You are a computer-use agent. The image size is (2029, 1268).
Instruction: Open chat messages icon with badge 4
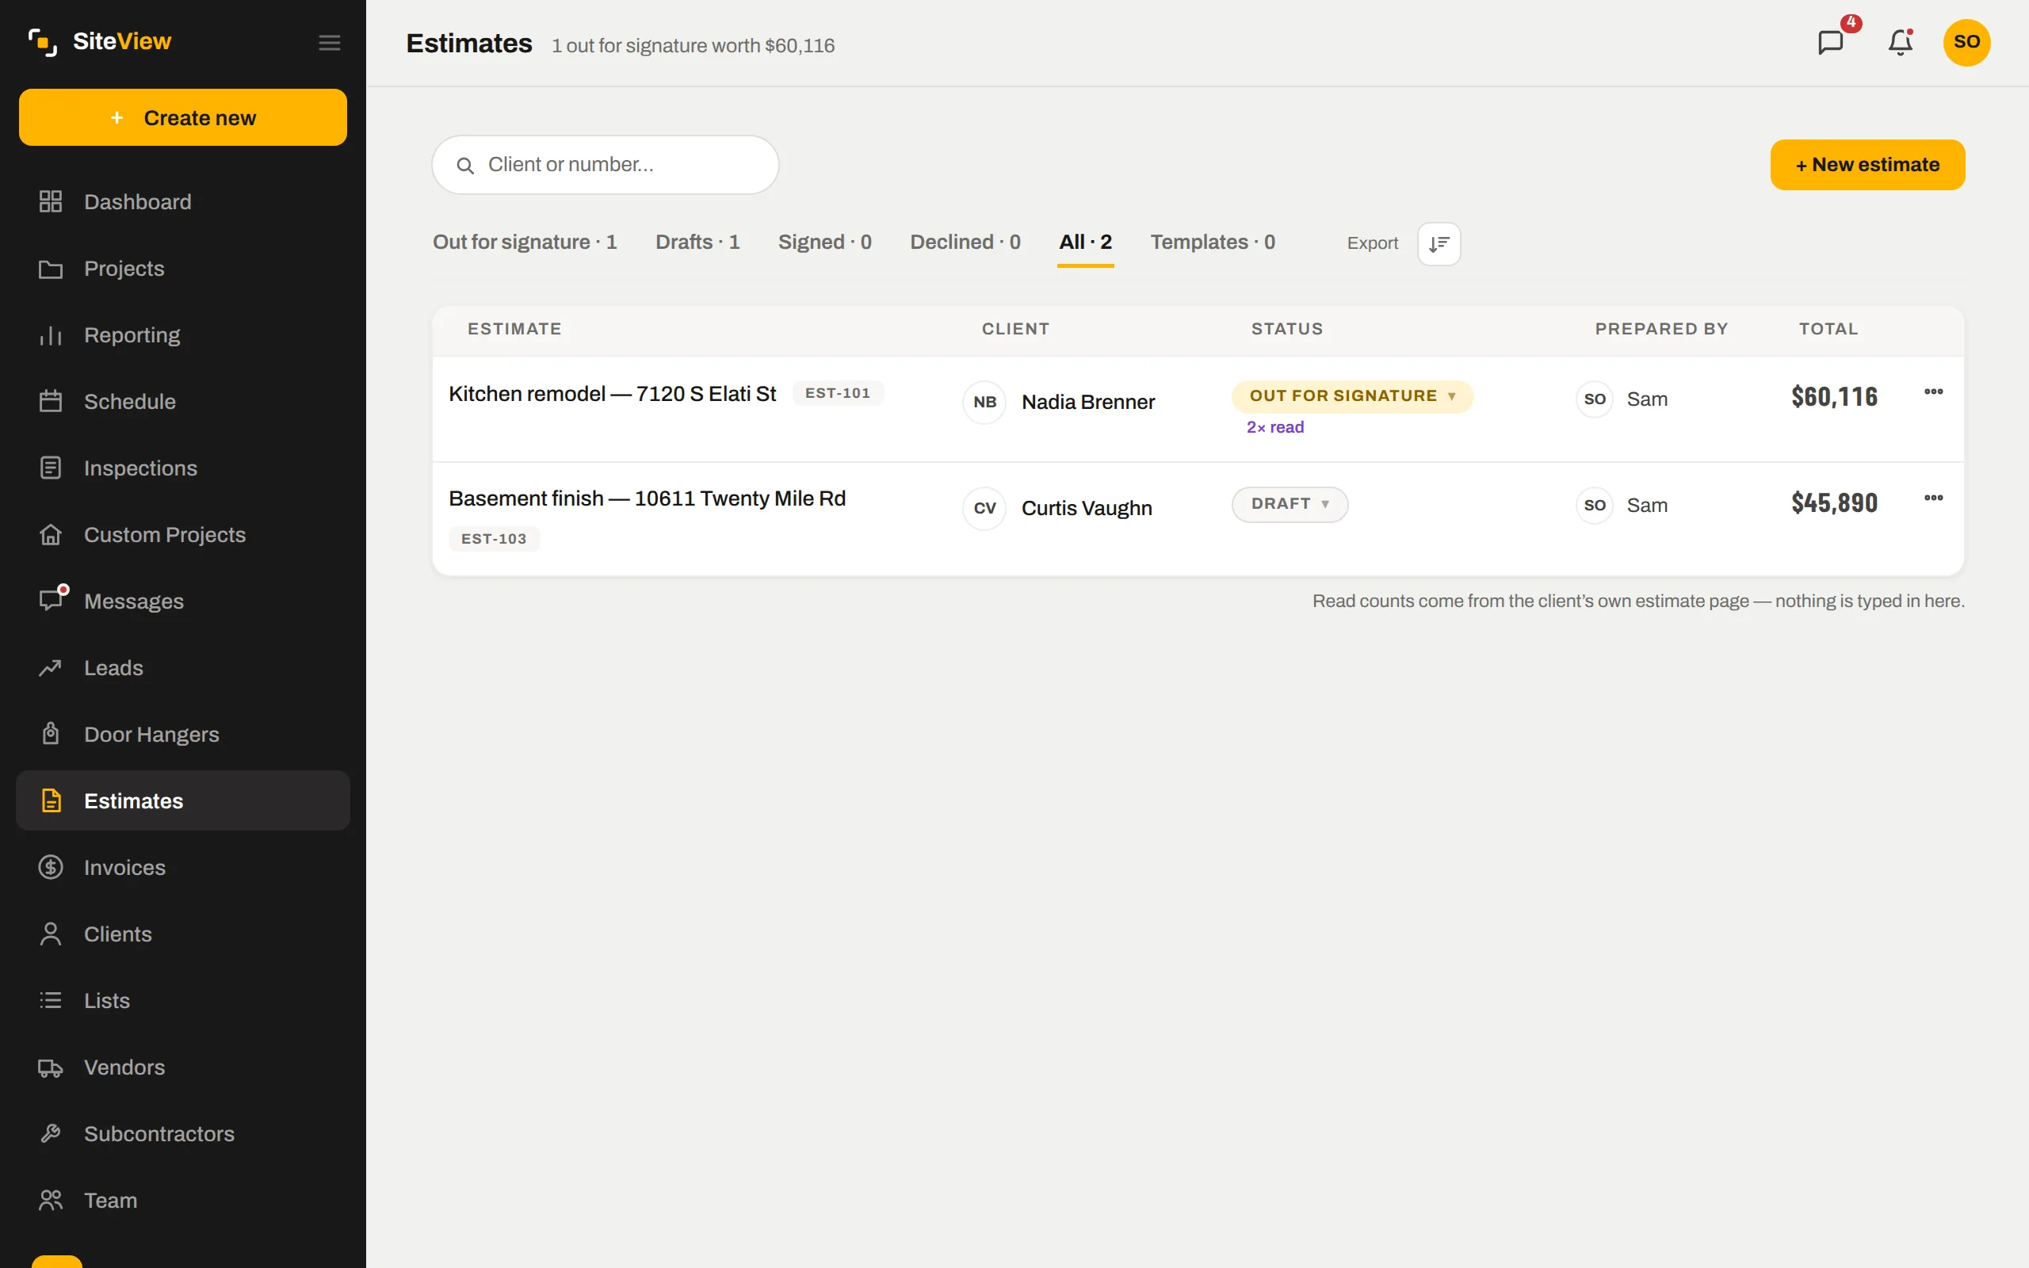point(1831,42)
